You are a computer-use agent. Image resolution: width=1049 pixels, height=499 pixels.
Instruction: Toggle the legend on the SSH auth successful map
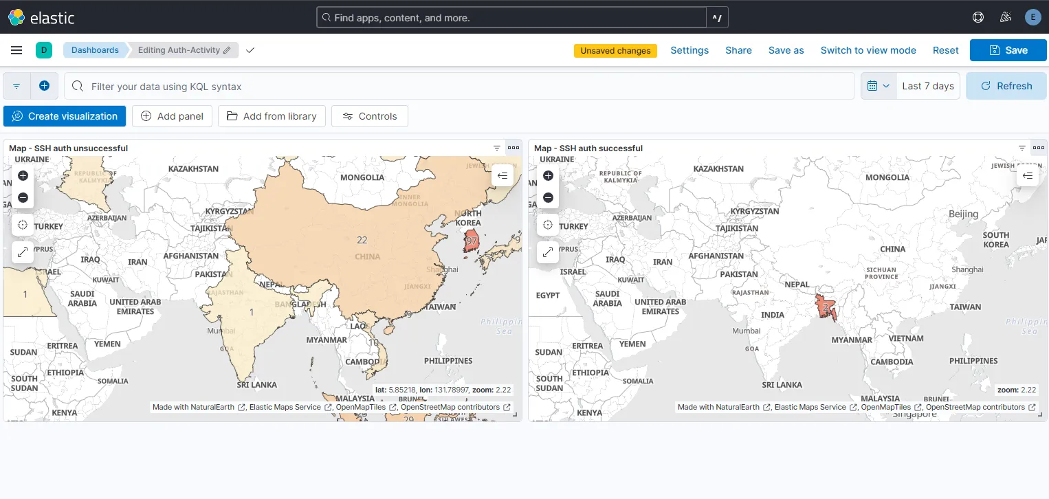[x=1028, y=175]
